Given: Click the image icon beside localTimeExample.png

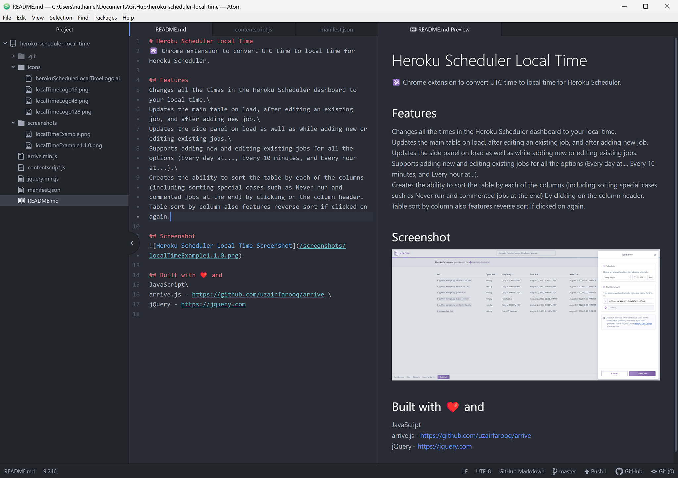Looking at the screenshot, I should coord(29,134).
